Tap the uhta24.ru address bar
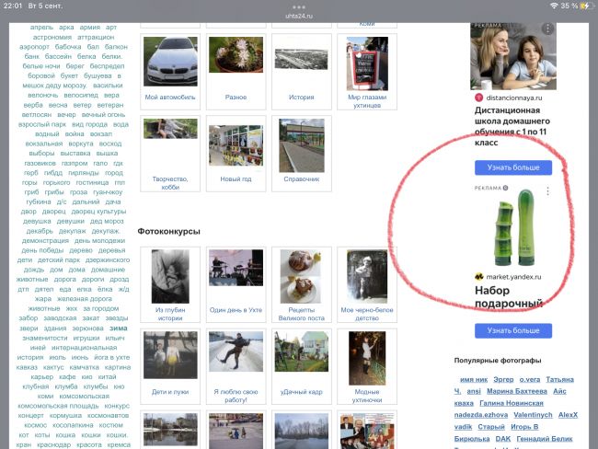The height and width of the screenshot is (449, 598). (x=299, y=16)
